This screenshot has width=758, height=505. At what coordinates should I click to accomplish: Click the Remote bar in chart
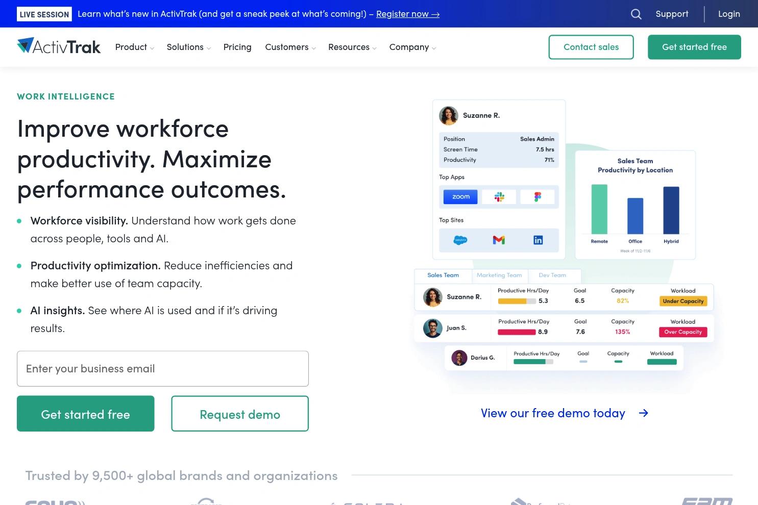[x=599, y=209]
